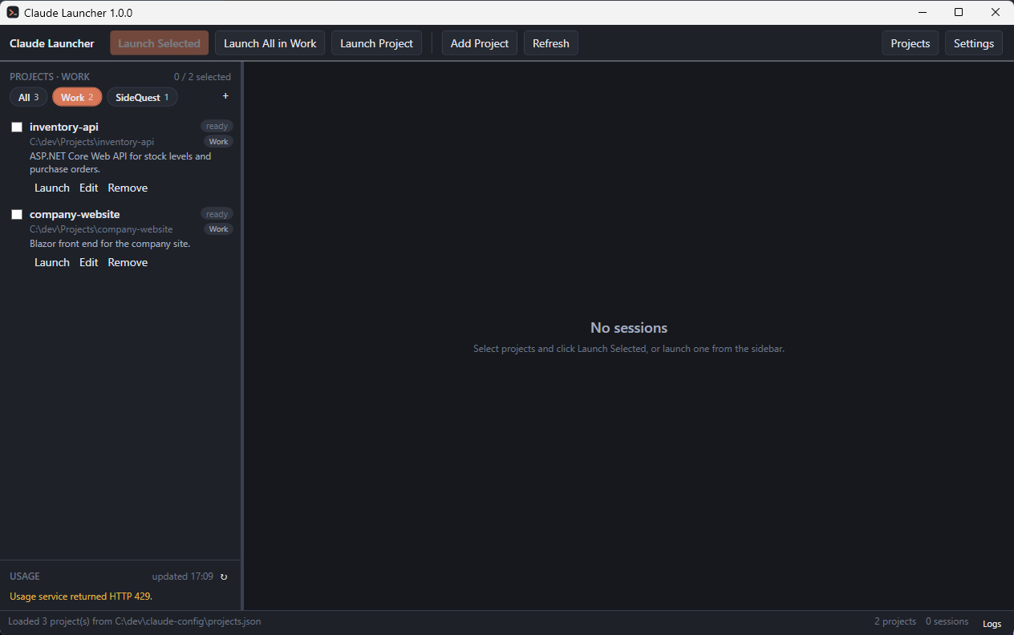The width and height of the screenshot is (1014, 635).
Task: Edit the inventory-api project
Action: pyautogui.click(x=89, y=188)
